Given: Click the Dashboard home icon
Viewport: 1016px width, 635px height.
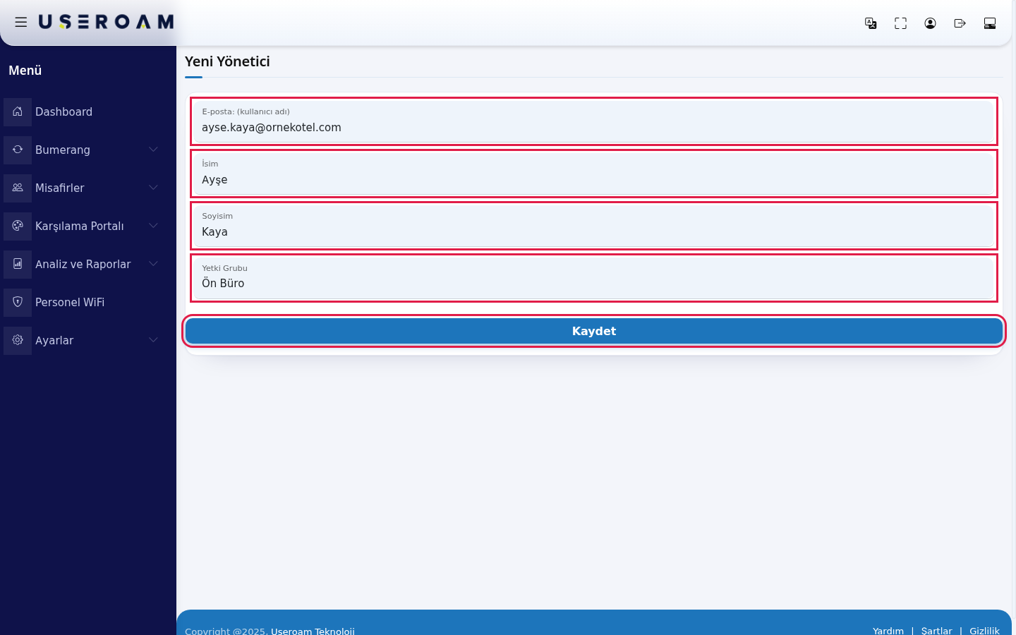Looking at the screenshot, I should tap(18, 111).
